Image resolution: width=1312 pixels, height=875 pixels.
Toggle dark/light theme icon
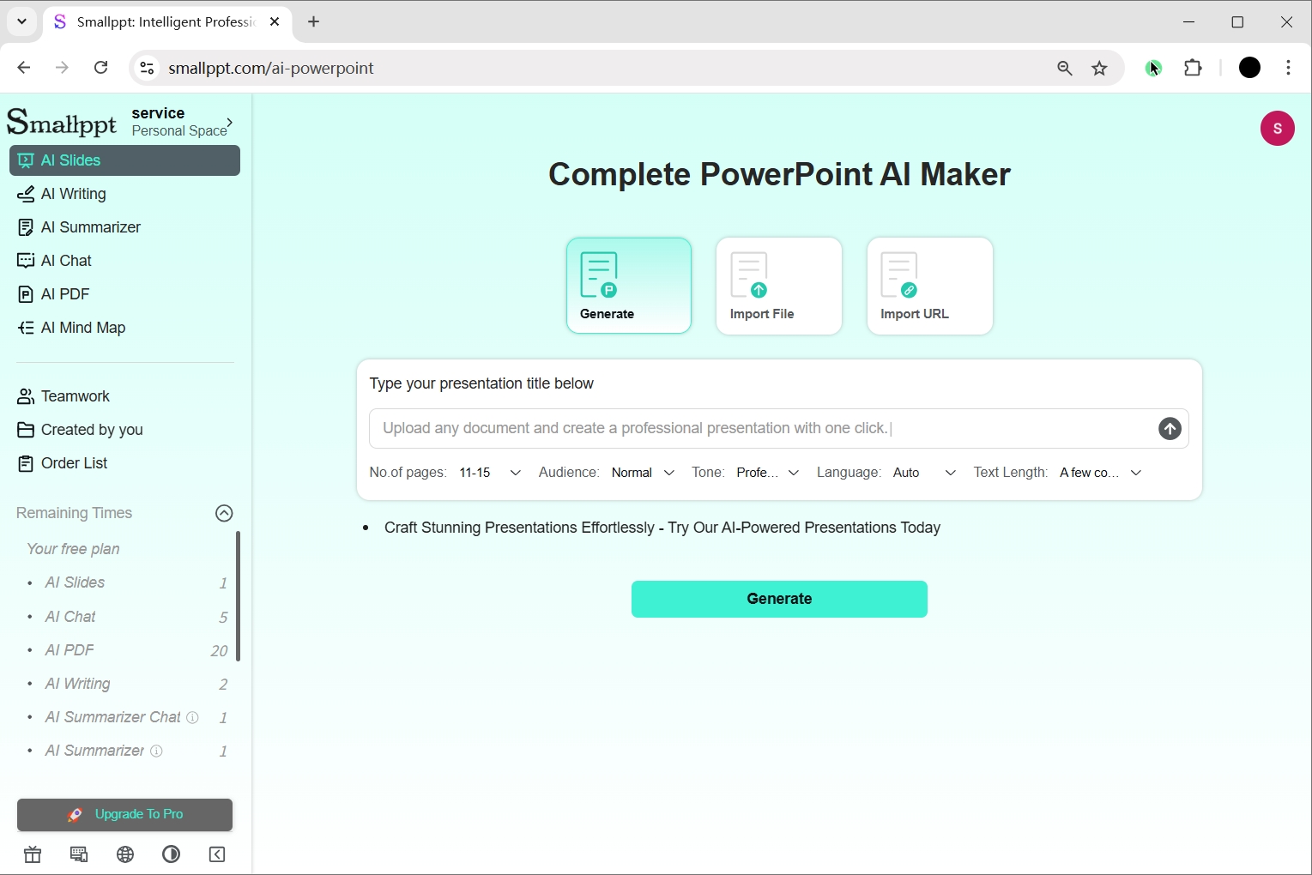click(171, 854)
